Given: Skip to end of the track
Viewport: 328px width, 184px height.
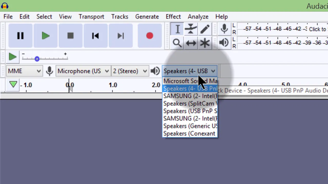Looking at the screenshot, I should 120,36.
